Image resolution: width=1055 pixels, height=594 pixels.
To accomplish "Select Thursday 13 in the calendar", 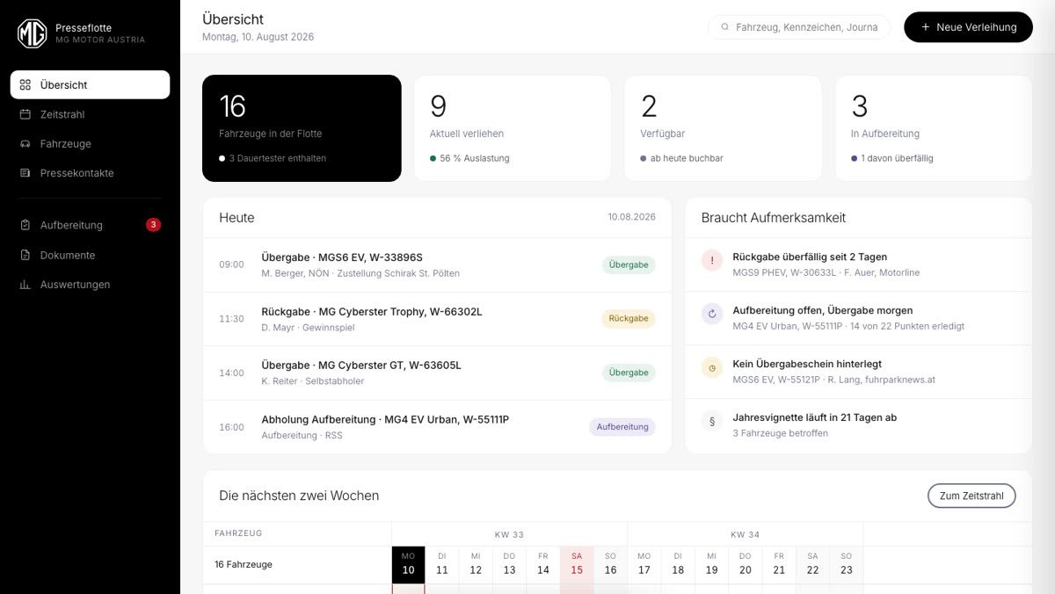I will pyautogui.click(x=509, y=564).
